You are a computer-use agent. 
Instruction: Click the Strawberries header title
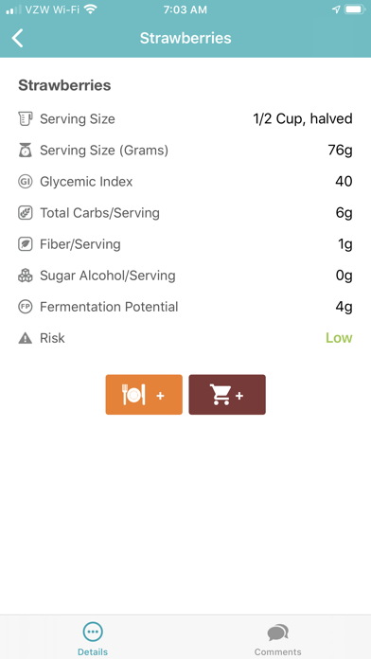click(x=185, y=38)
